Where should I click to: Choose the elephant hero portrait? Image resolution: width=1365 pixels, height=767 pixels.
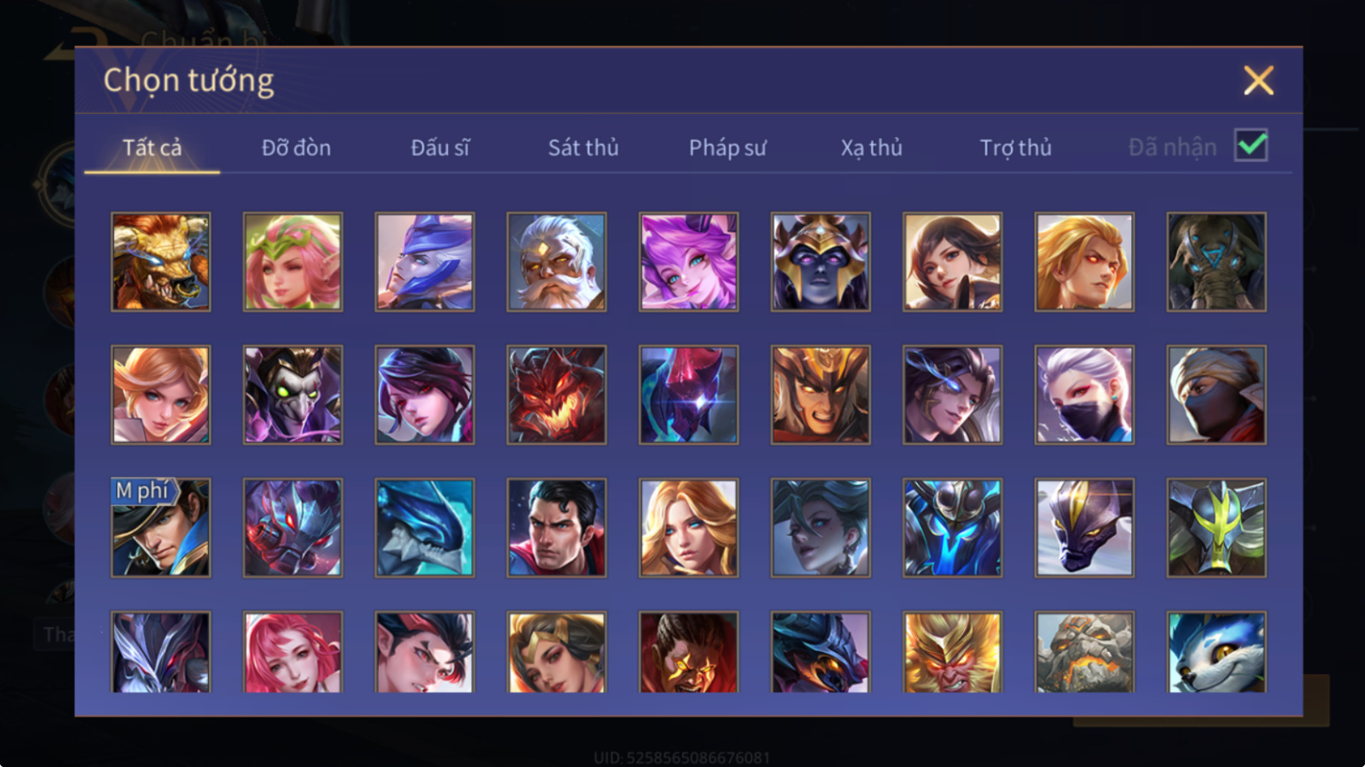click(x=1216, y=262)
